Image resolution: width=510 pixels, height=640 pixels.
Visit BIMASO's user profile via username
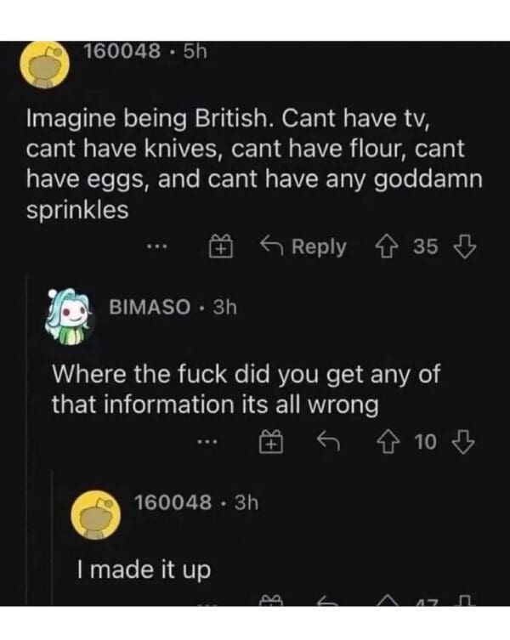[149, 307]
